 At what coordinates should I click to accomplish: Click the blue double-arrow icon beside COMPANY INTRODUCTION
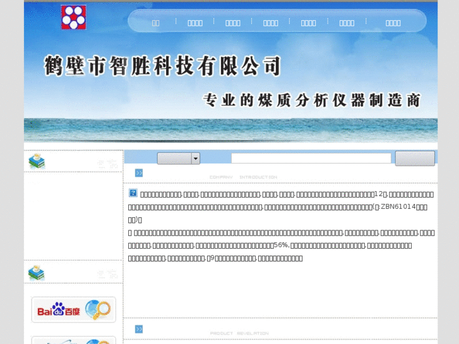click(139, 173)
